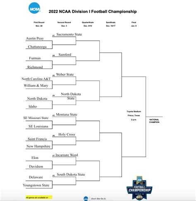This screenshot has width=196, height=201.
Task: Select Montana State in the second round
Action: click(67, 115)
